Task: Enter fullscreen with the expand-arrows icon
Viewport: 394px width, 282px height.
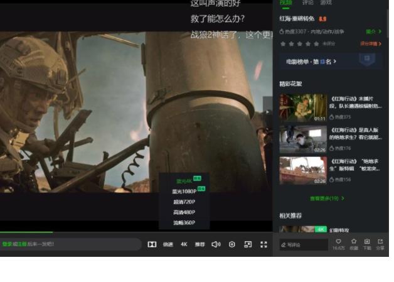Action: point(264,244)
